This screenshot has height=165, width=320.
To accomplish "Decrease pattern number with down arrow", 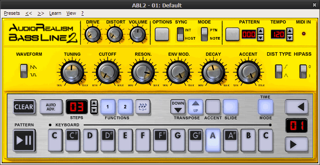I will coord(260,38).
